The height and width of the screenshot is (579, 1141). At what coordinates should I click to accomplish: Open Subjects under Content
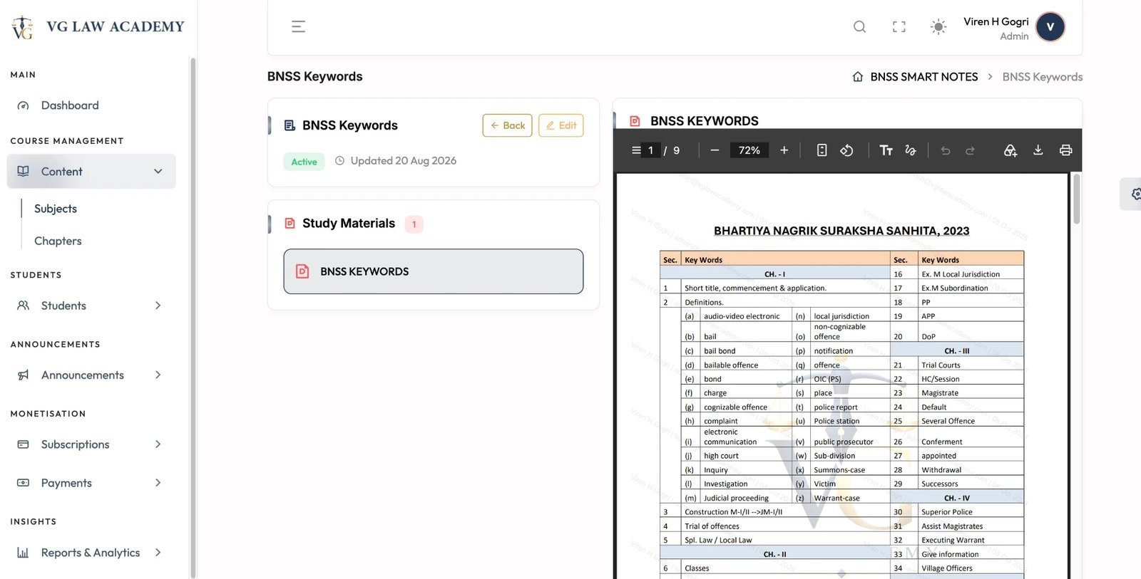click(56, 209)
